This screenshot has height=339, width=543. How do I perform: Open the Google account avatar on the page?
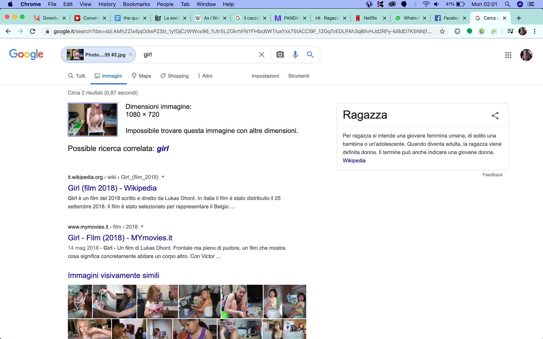coord(526,55)
